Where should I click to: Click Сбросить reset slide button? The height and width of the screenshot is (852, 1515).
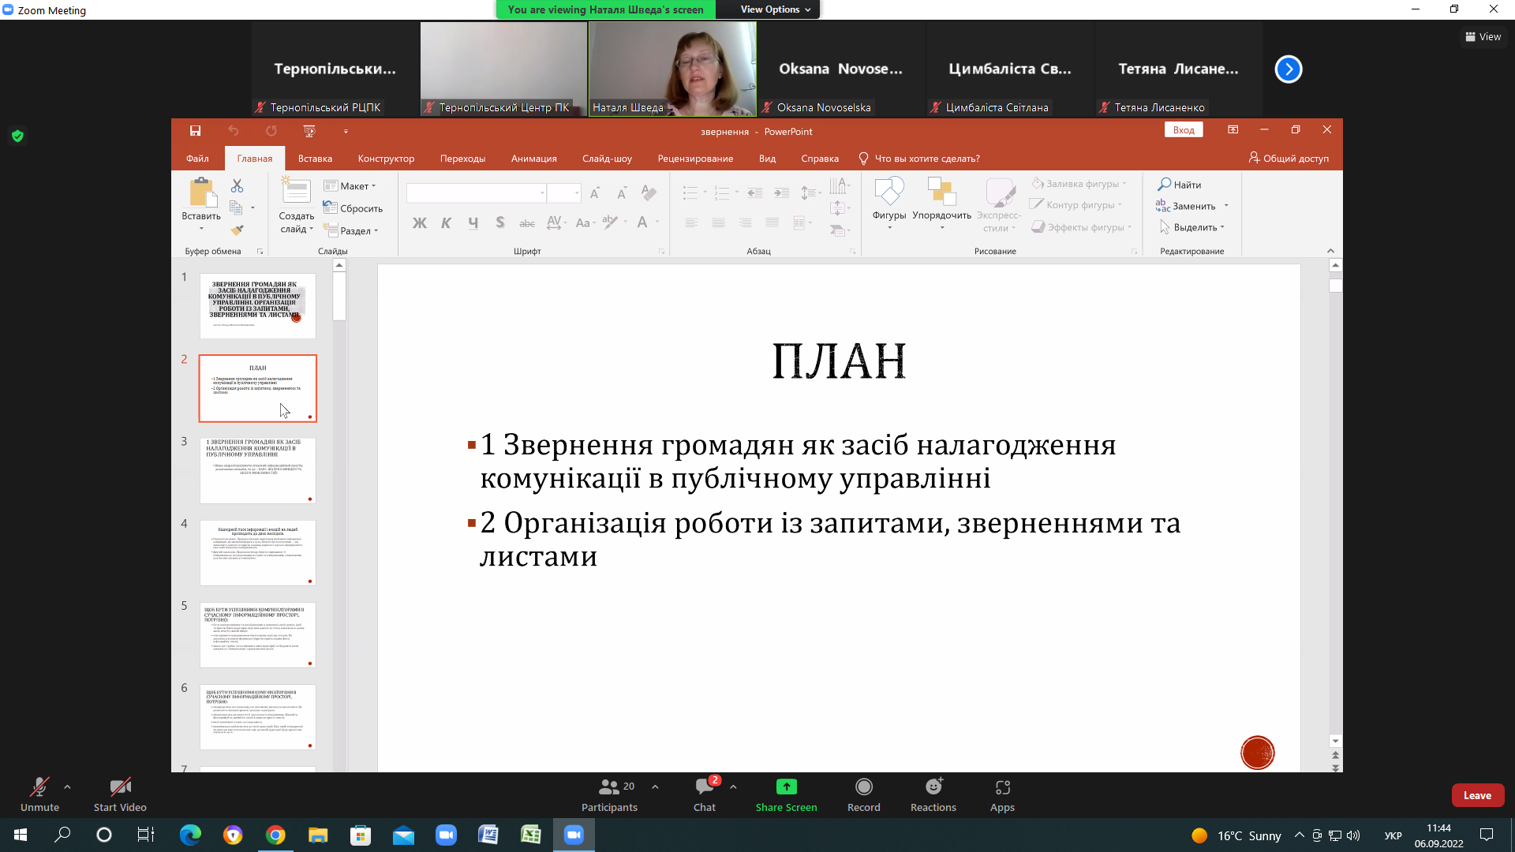point(353,208)
